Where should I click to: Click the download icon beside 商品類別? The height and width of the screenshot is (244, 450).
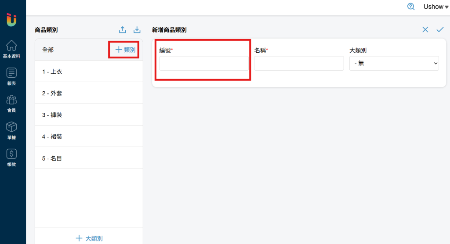click(x=137, y=29)
